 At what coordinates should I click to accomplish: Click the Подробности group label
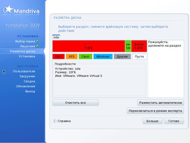(65, 64)
